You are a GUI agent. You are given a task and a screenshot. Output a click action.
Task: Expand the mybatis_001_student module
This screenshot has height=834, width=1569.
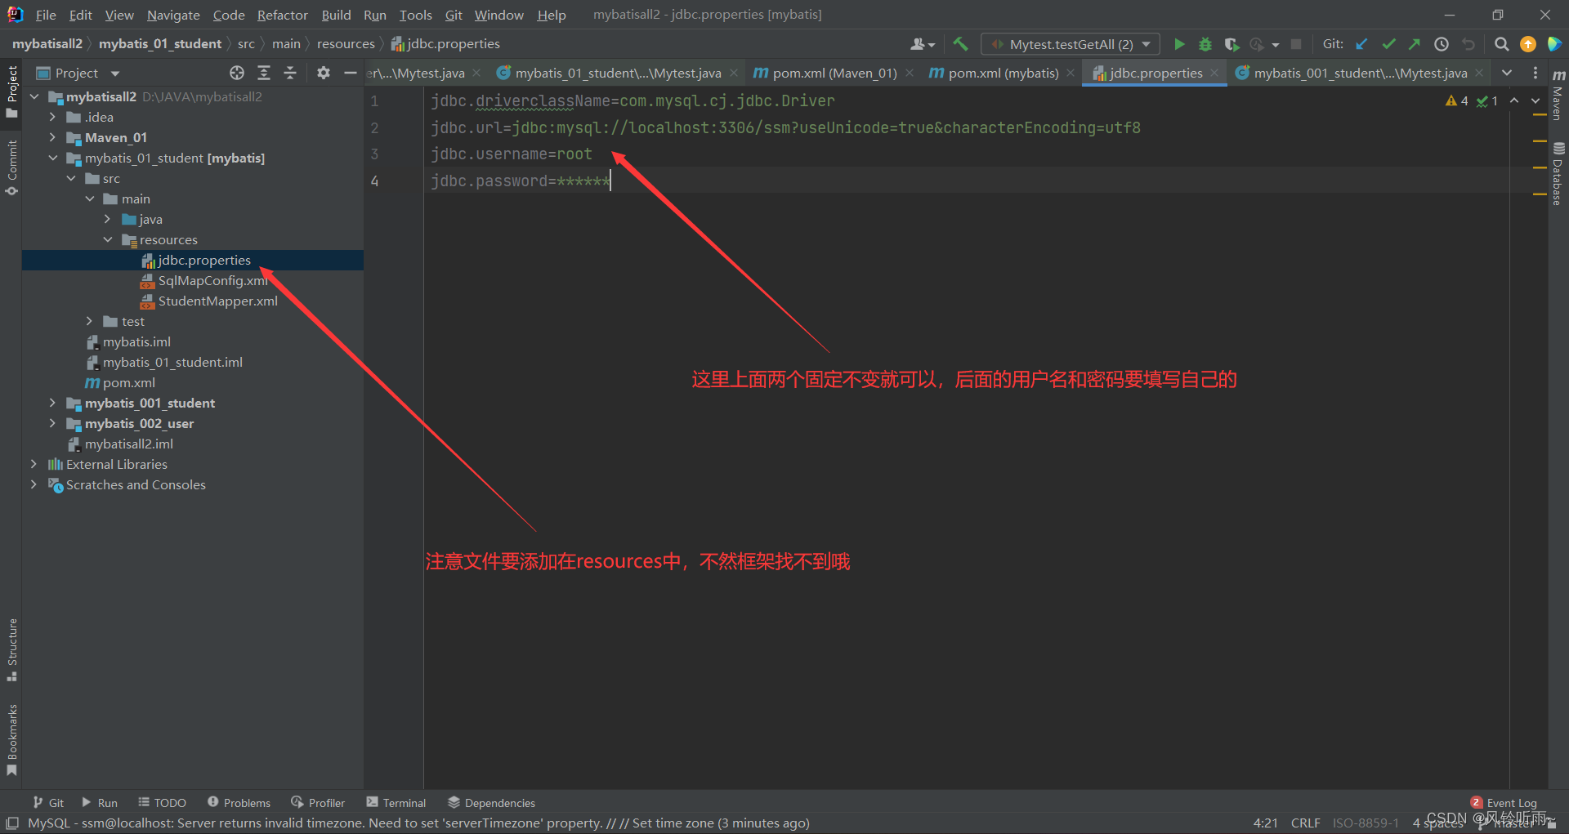click(x=53, y=403)
